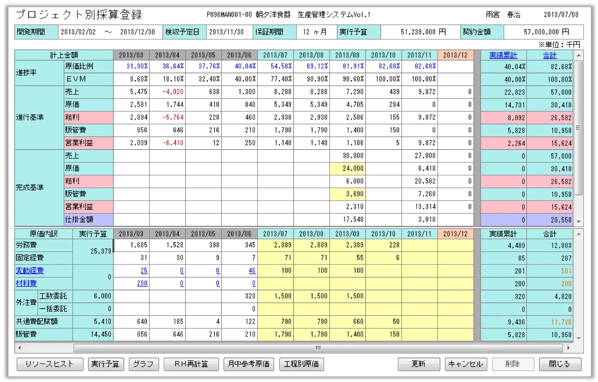Click the lower cost-breakdown table's scroll-down arrow
Screen dimensions: 598x382
pos(578,338)
